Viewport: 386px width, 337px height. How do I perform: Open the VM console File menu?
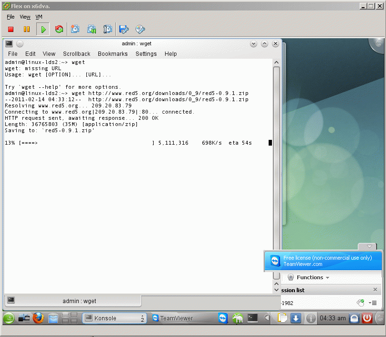click(10, 17)
